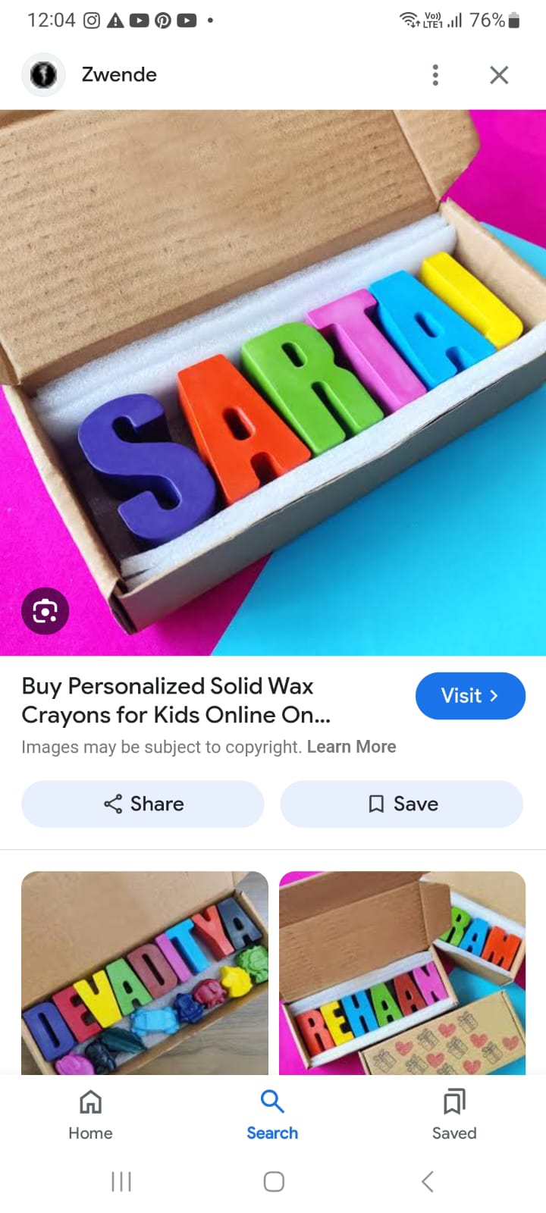Open the Learn More copyright link
This screenshot has height=1213, width=546.
(352, 747)
